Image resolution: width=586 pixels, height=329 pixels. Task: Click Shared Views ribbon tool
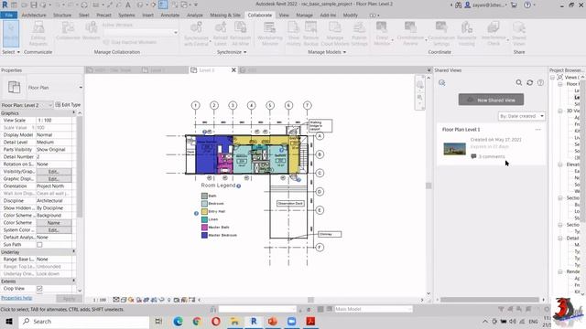[519, 34]
